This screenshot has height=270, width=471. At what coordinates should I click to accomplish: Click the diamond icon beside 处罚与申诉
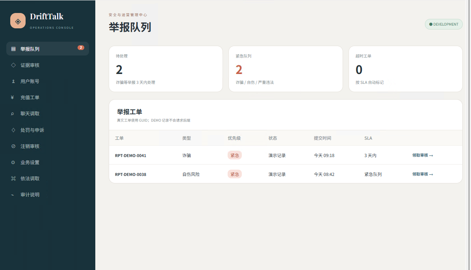pos(13,130)
